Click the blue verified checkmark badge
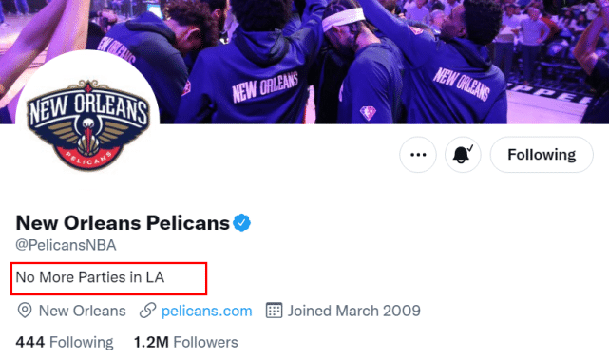Screen dimensions: 609x359 pos(241,223)
